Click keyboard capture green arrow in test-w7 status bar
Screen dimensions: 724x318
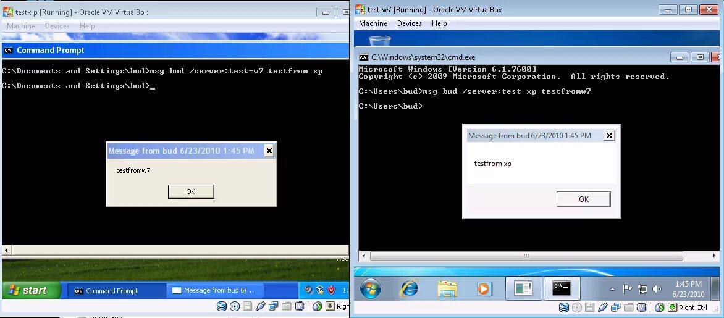(672, 308)
